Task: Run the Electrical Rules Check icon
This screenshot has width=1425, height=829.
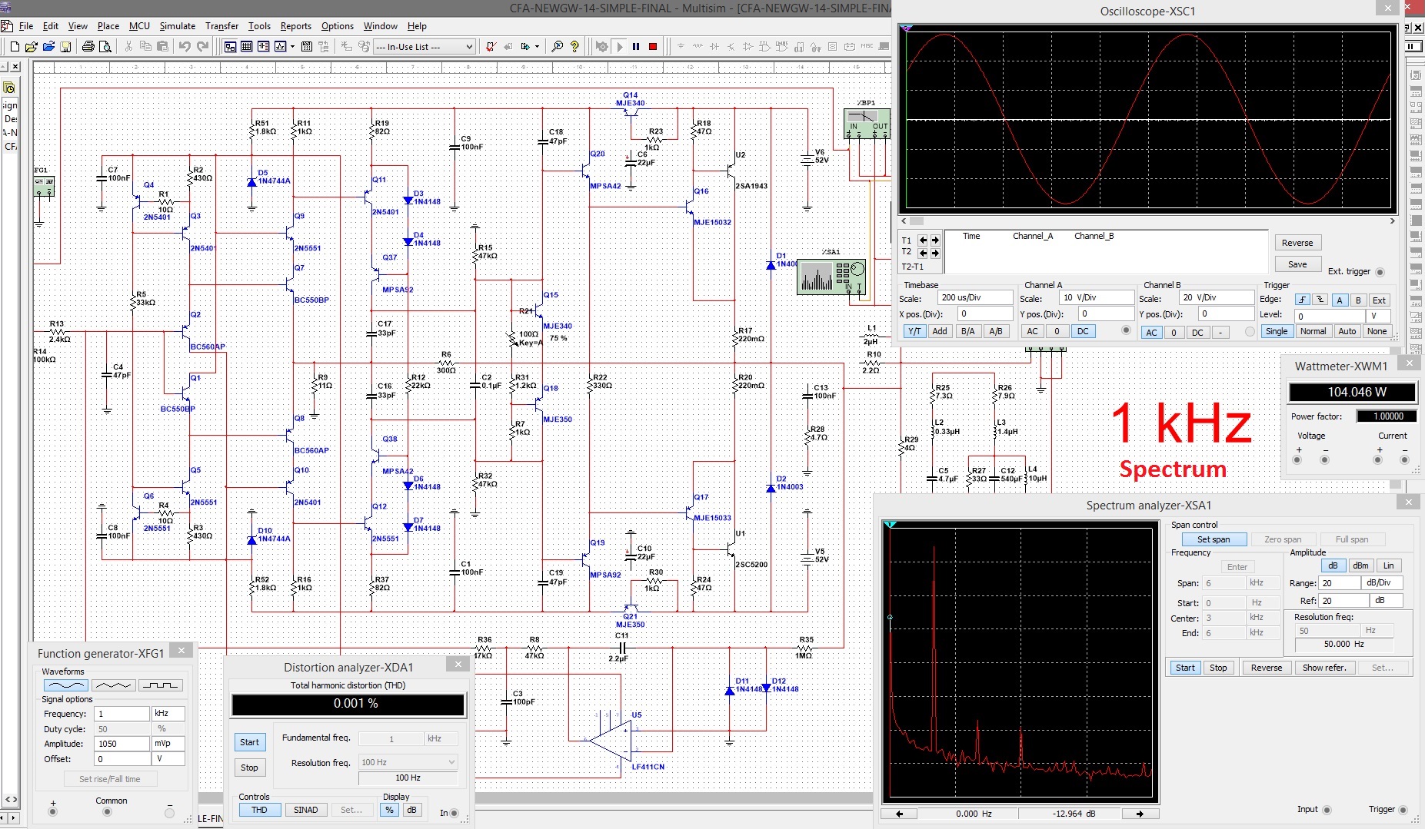Action: (x=491, y=47)
